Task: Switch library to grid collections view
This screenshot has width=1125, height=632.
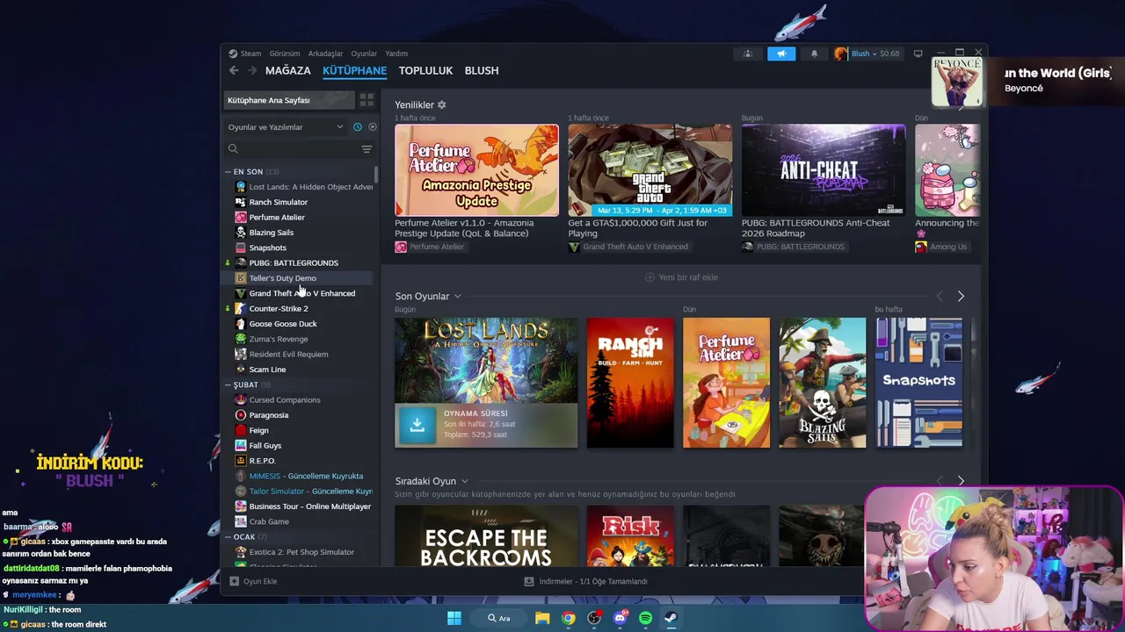Action: (367, 100)
